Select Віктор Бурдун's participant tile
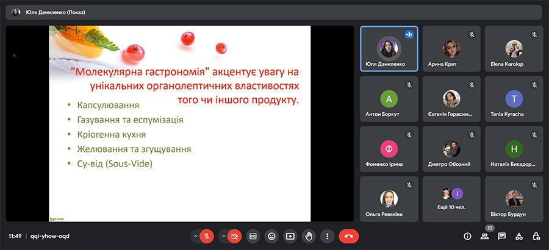549x250 pixels. [514, 199]
